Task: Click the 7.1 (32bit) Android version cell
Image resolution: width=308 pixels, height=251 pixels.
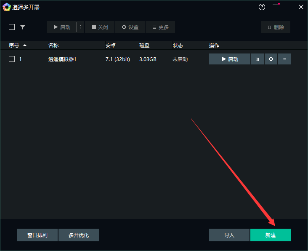Action: [x=118, y=59]
